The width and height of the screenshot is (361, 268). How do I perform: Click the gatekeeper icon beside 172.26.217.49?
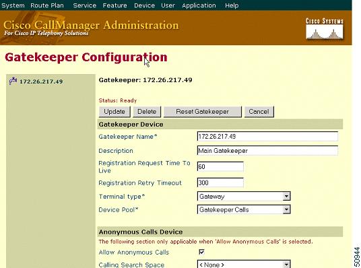coord(13,81)
